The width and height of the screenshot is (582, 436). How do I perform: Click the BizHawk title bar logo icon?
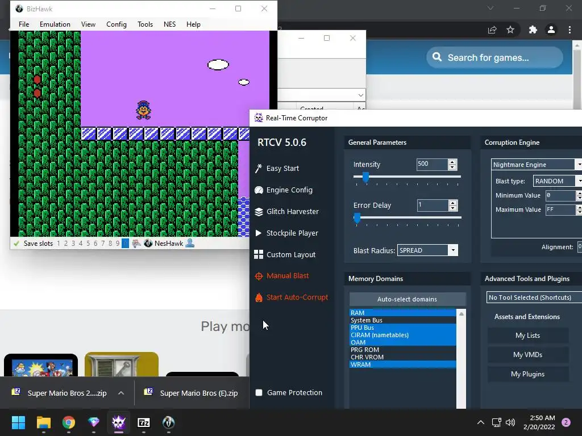pos(19,9)
